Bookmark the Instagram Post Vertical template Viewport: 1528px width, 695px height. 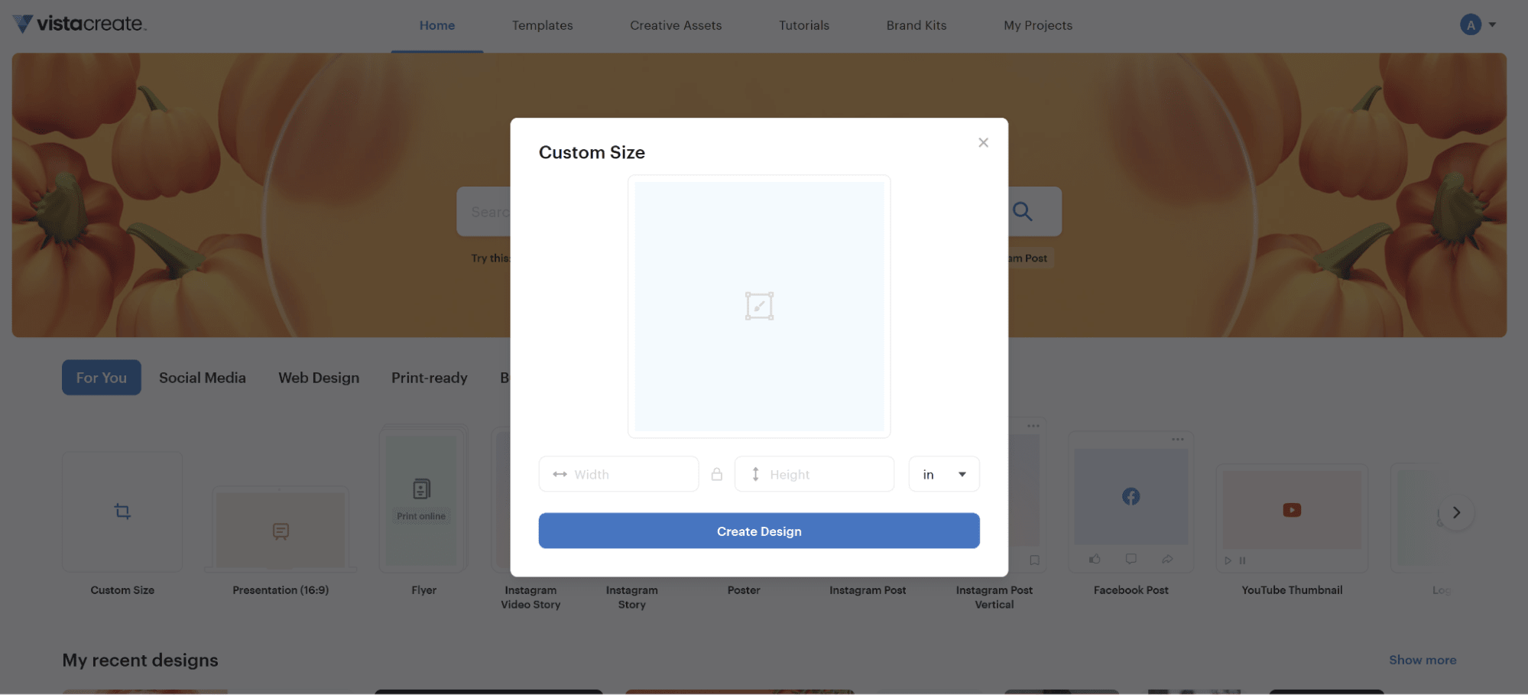(1034, 560)
